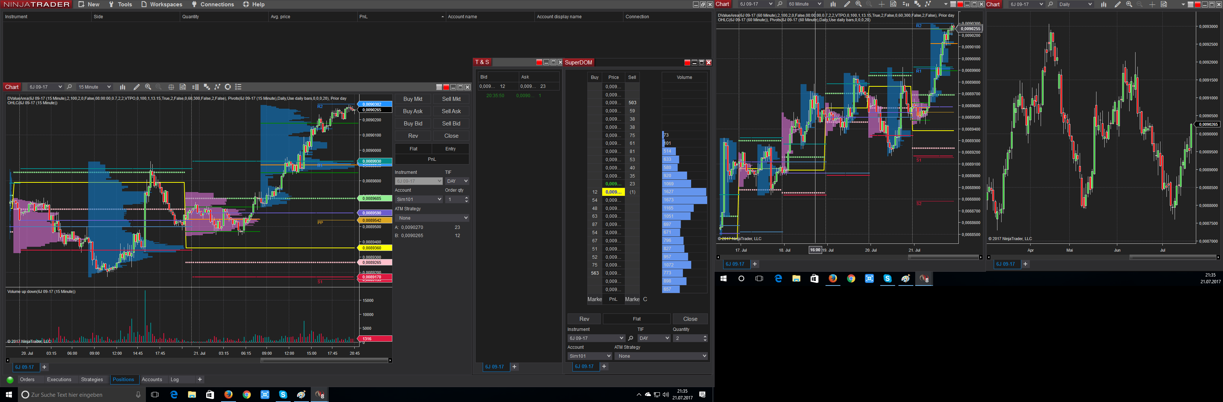Click horizontal scrollbar of 60 Minute chart
Image resolution: width=1223 pixels, height=402 pixels.
[849, 257]
